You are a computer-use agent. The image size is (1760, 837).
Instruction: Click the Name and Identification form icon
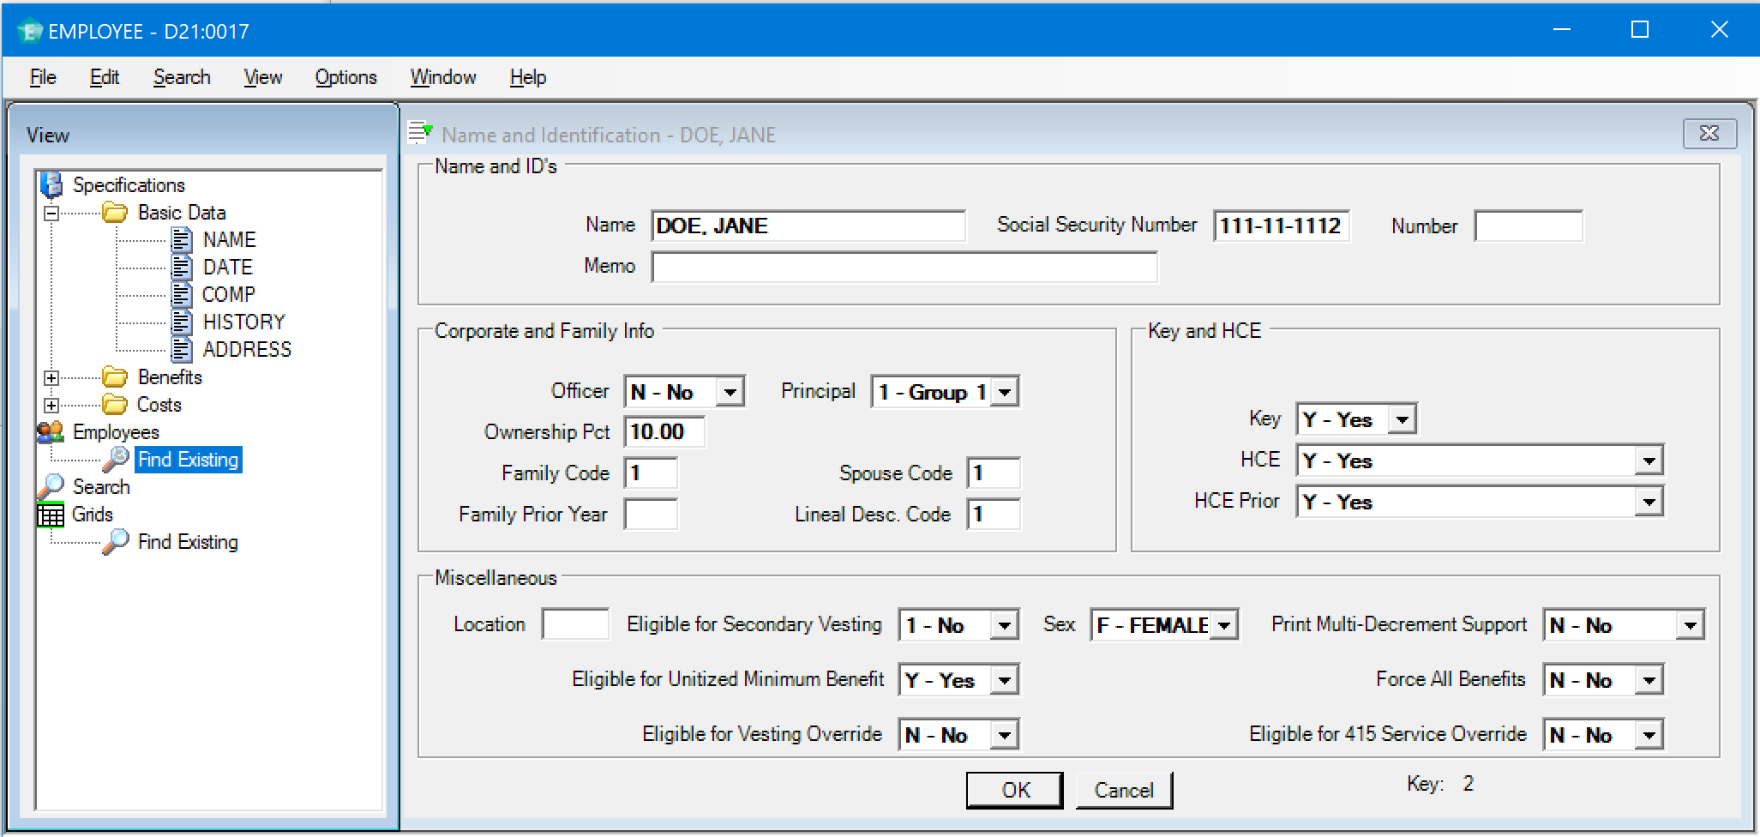pyautogui.click(x=420, y=133)
